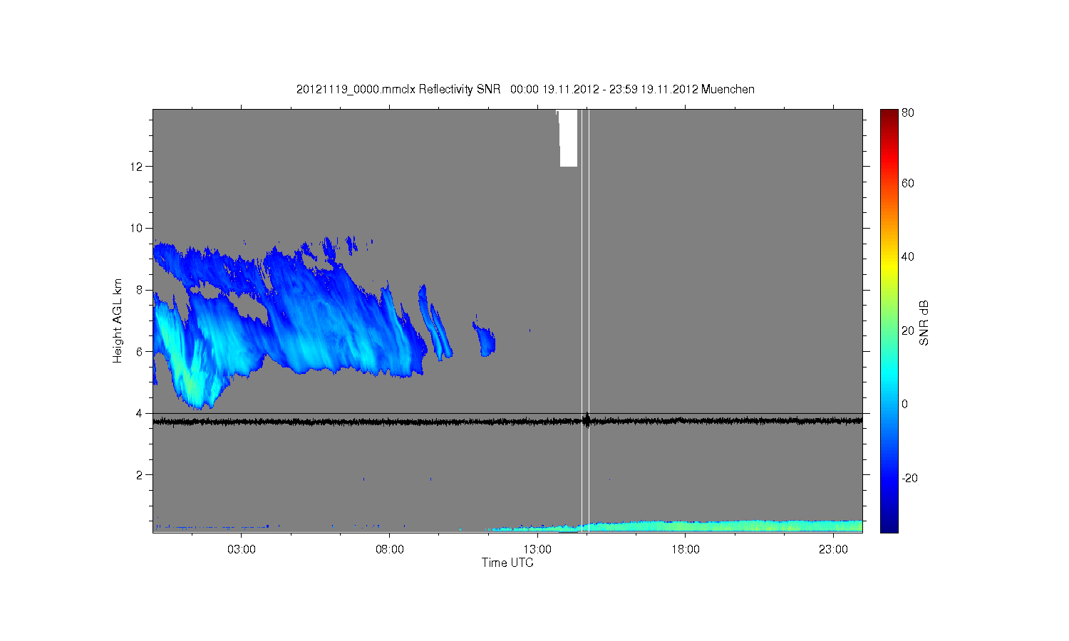Click the colorbar value 60
Image resolution: width=1069 pixels, height=641 pixels.
tap(907, 184)
